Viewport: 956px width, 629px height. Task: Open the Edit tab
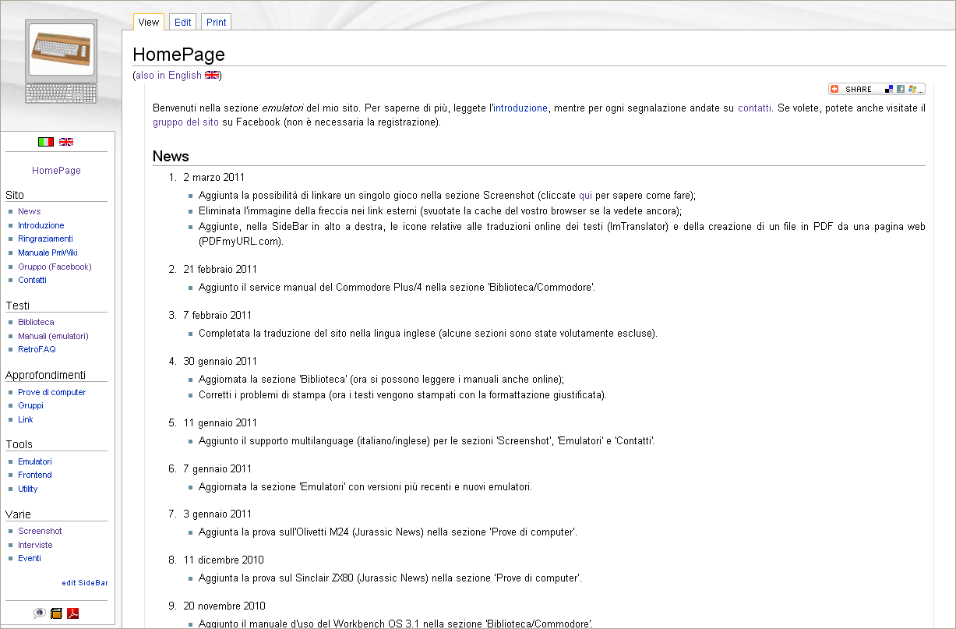click(183, 22)
